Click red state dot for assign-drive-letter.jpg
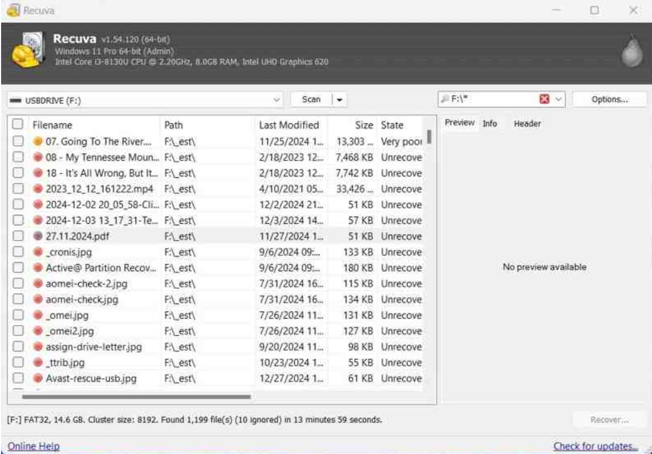The image size is (652, 454). click(38, 347)
